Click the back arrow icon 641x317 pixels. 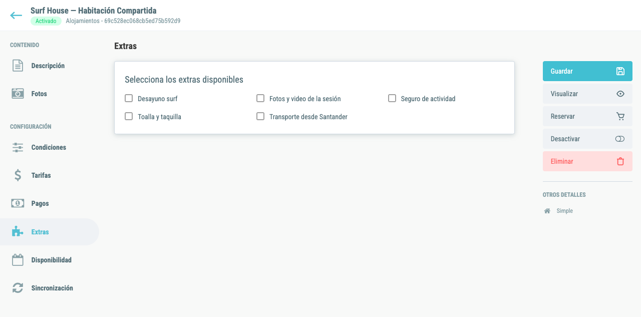[16, 16]
